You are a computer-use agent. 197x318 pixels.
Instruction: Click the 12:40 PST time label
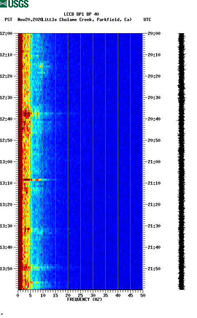6,119
